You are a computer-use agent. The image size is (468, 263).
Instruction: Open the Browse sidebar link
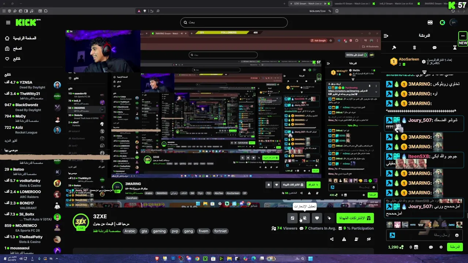(14, 48)
